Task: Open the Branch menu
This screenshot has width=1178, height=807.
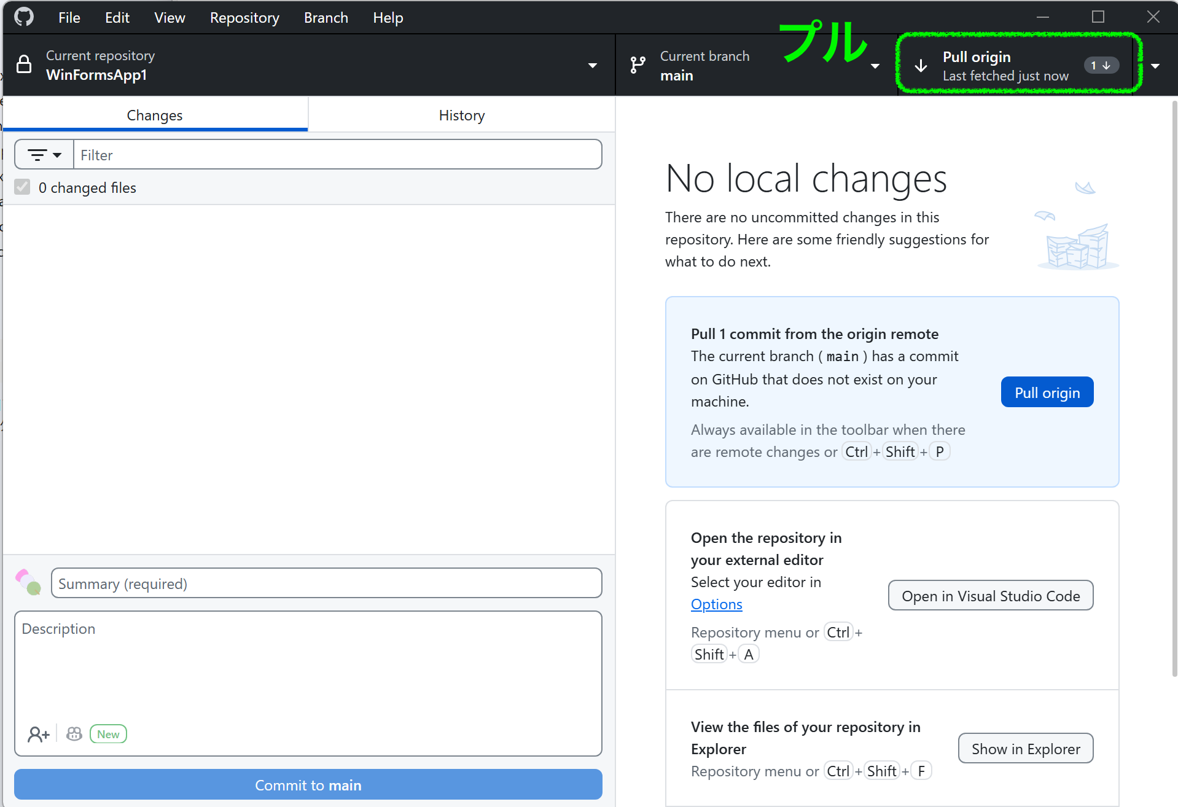Action: (326, 18)
